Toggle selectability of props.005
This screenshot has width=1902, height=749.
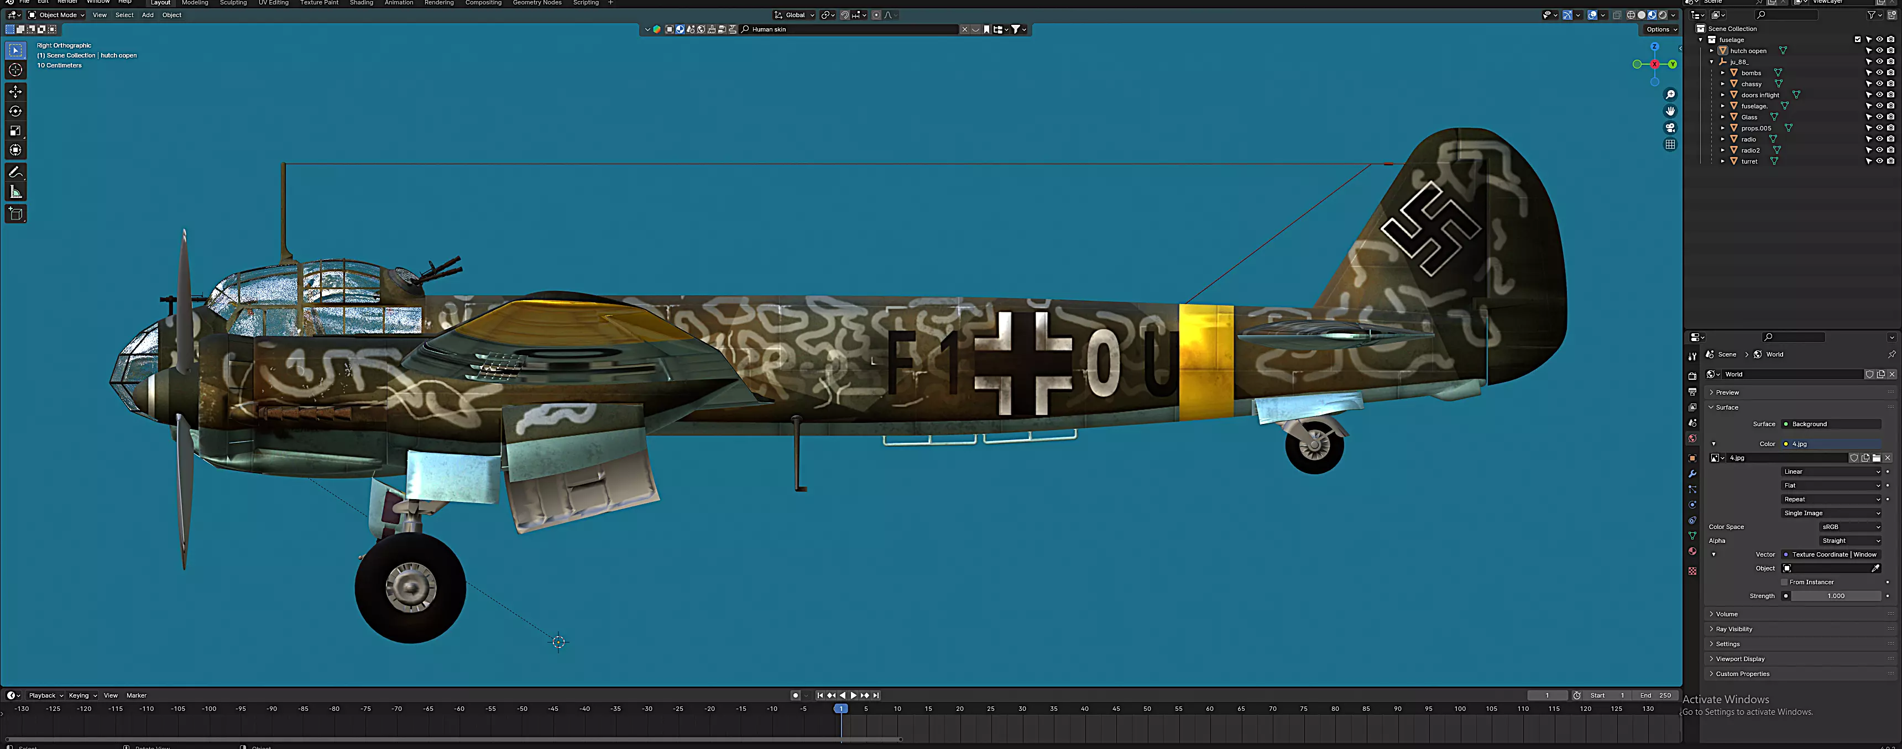[1869, 128]
